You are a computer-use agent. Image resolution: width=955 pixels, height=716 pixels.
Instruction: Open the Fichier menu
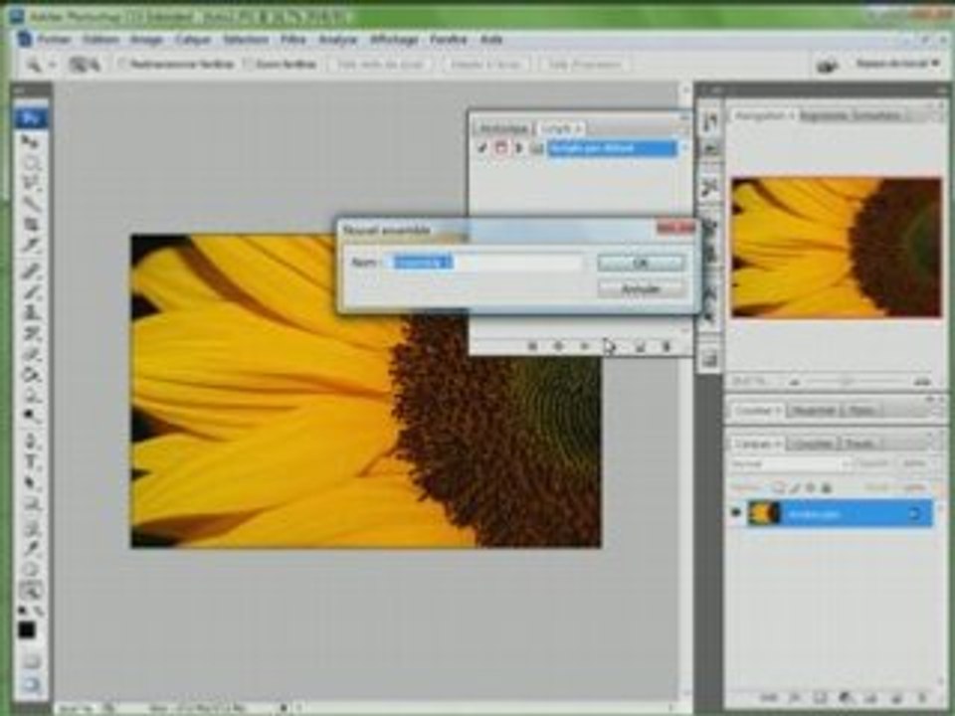[54, 40]
